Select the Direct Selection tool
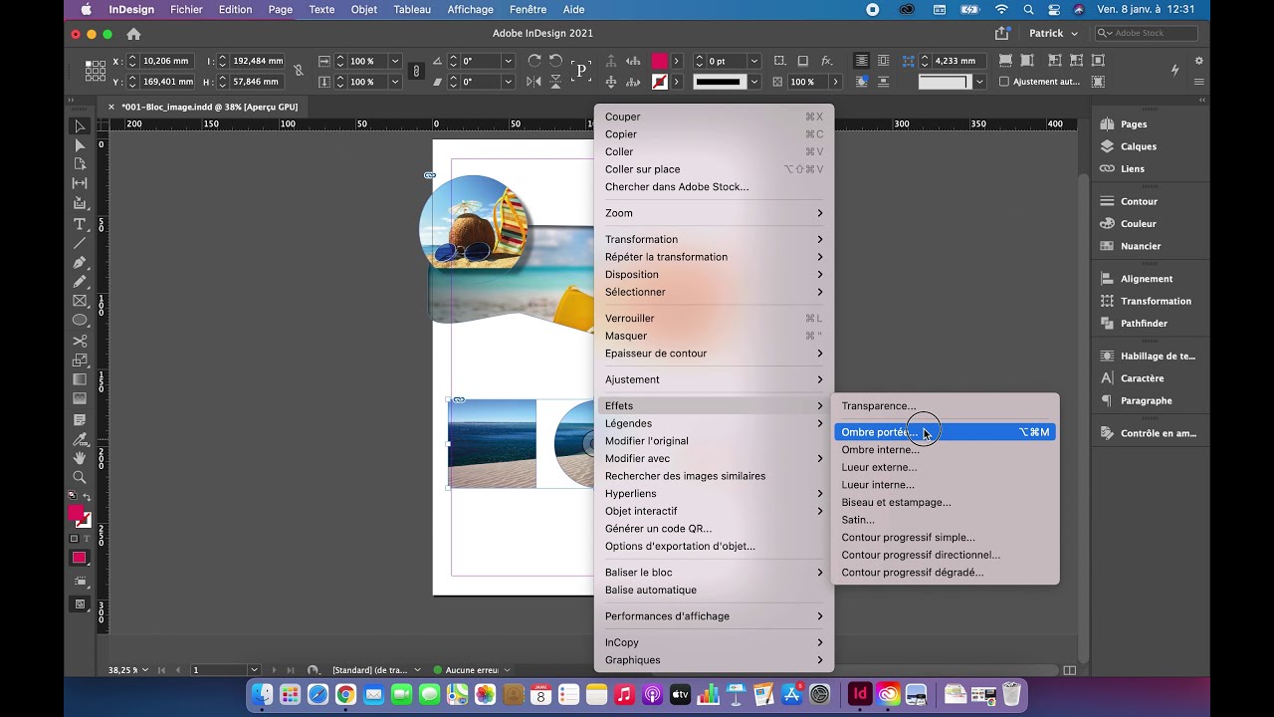 [x=80, y=145]
